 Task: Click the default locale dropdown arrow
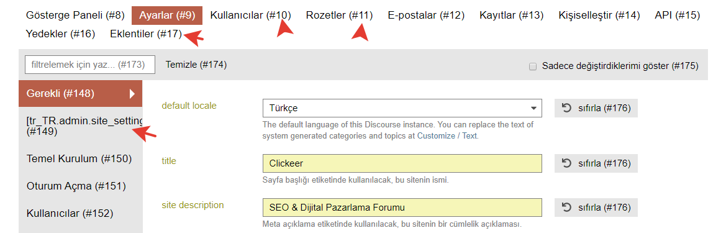click(533, 109)
